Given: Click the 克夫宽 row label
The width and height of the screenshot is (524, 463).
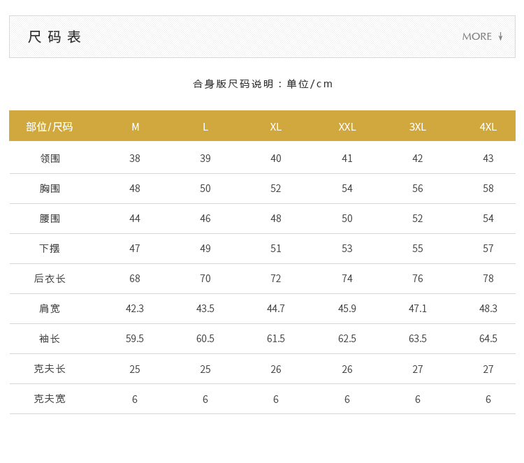Looking at the screenshot, I should point(50,398).
